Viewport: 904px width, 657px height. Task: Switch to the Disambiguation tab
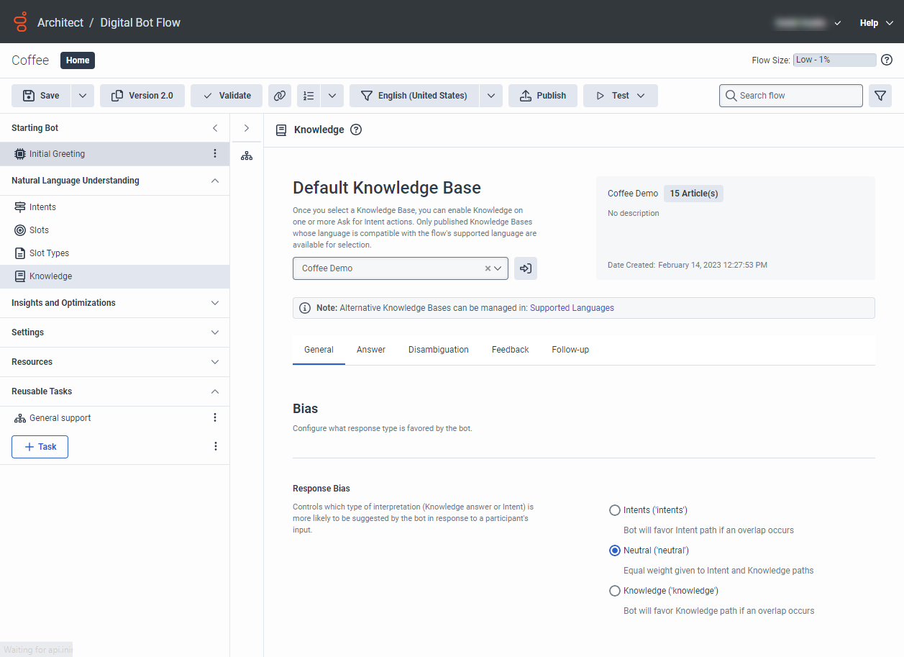coord(439,350)
